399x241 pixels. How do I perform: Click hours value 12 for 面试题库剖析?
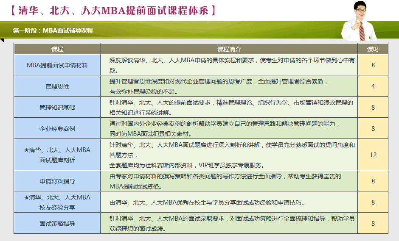point(373,155)
